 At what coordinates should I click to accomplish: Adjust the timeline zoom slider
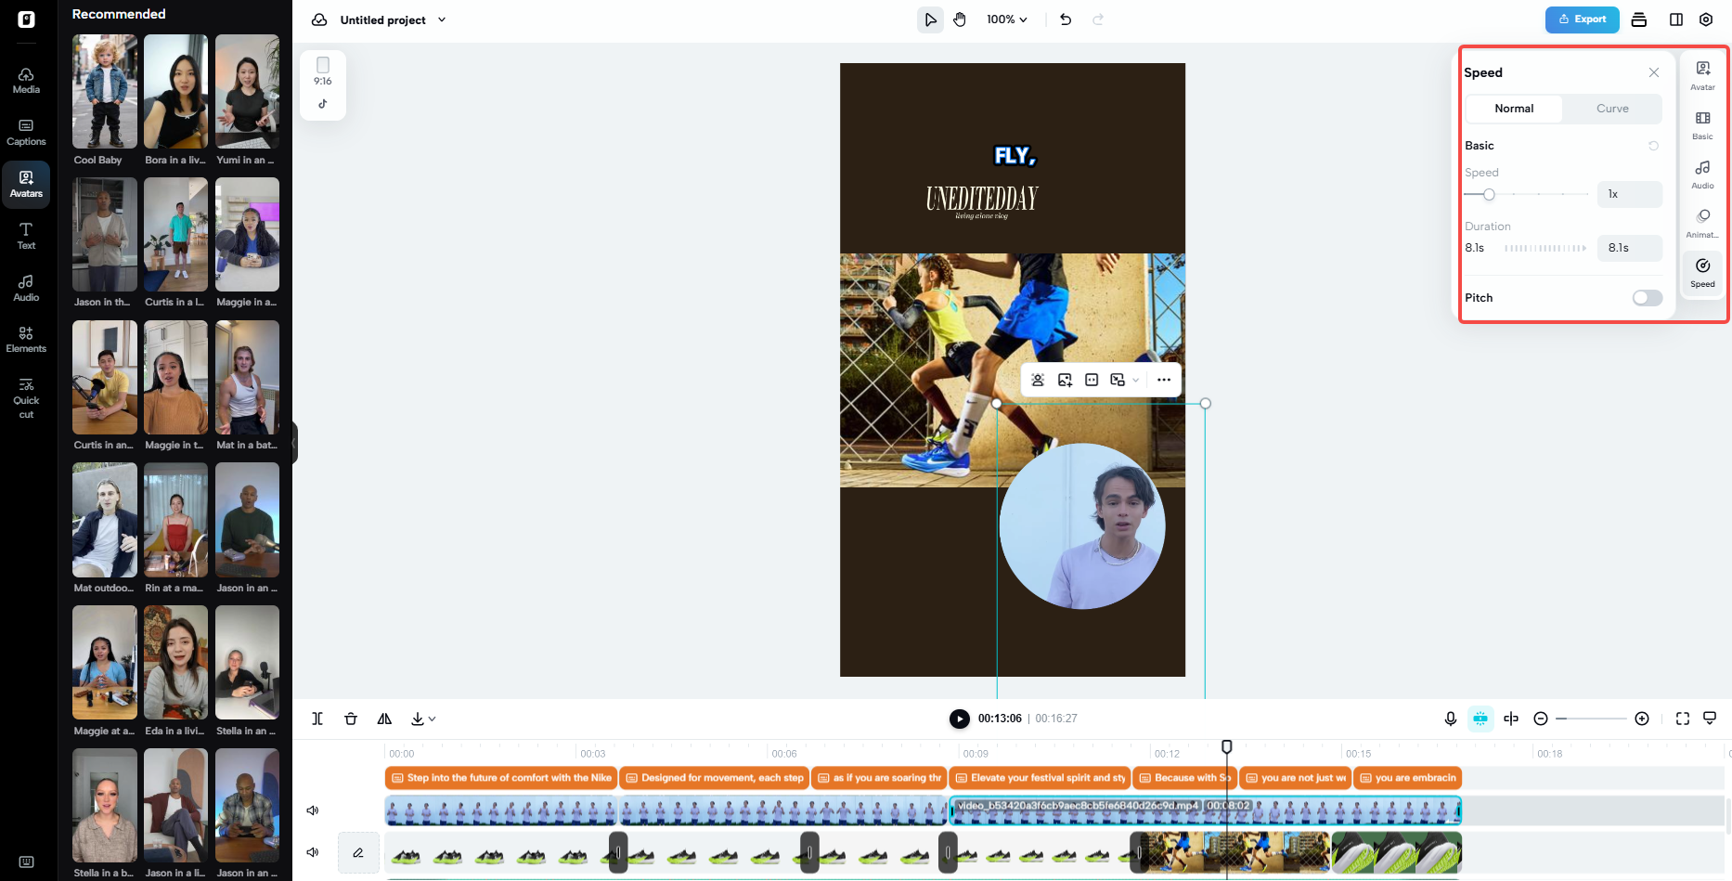[1593, 719]
